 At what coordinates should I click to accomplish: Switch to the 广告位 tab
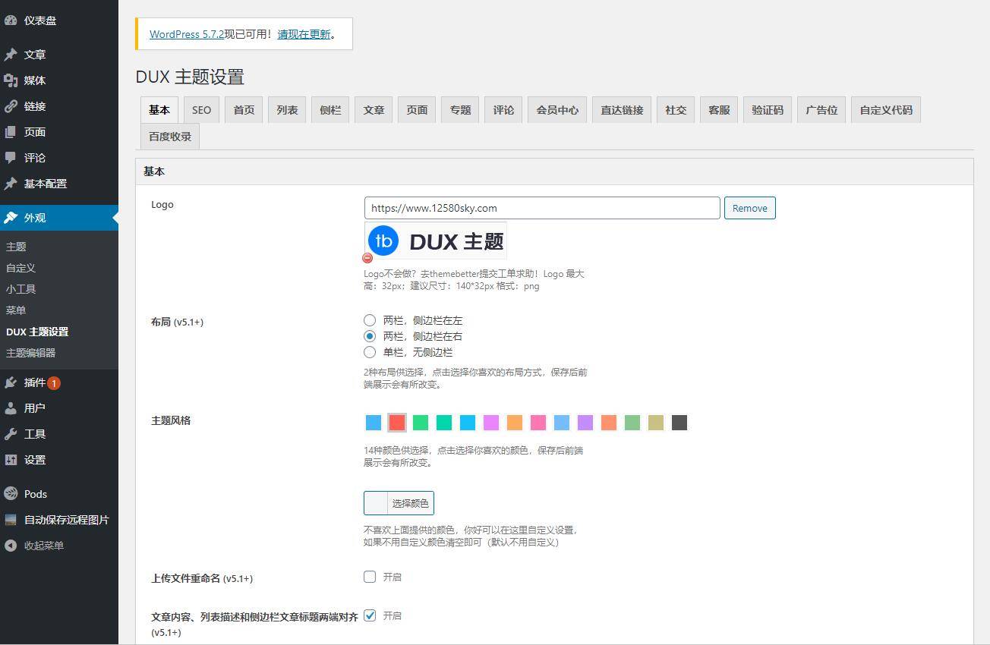[x=821, y=110]
